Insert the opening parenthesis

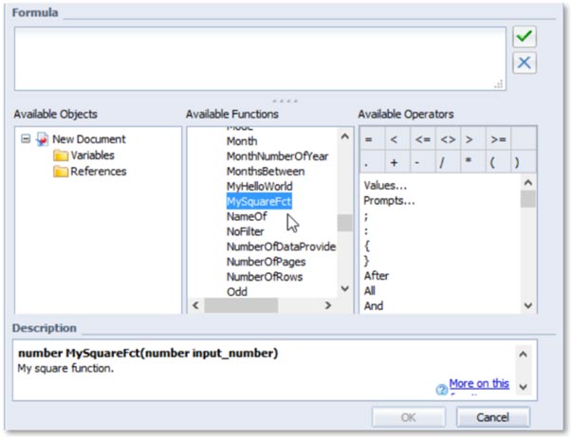point(498,162)
